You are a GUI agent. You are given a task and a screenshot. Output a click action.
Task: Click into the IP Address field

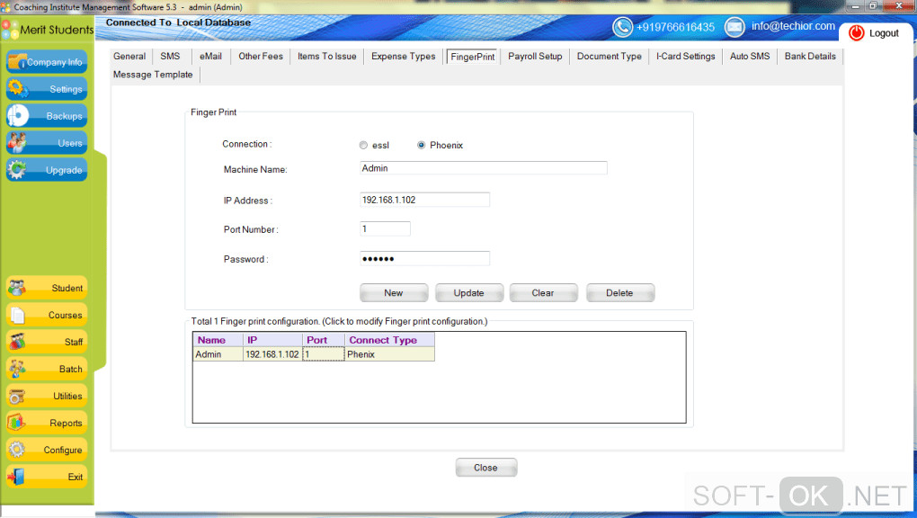click(424, 200)
